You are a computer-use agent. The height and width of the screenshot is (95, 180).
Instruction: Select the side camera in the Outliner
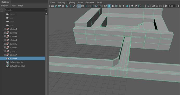(11, 25)
